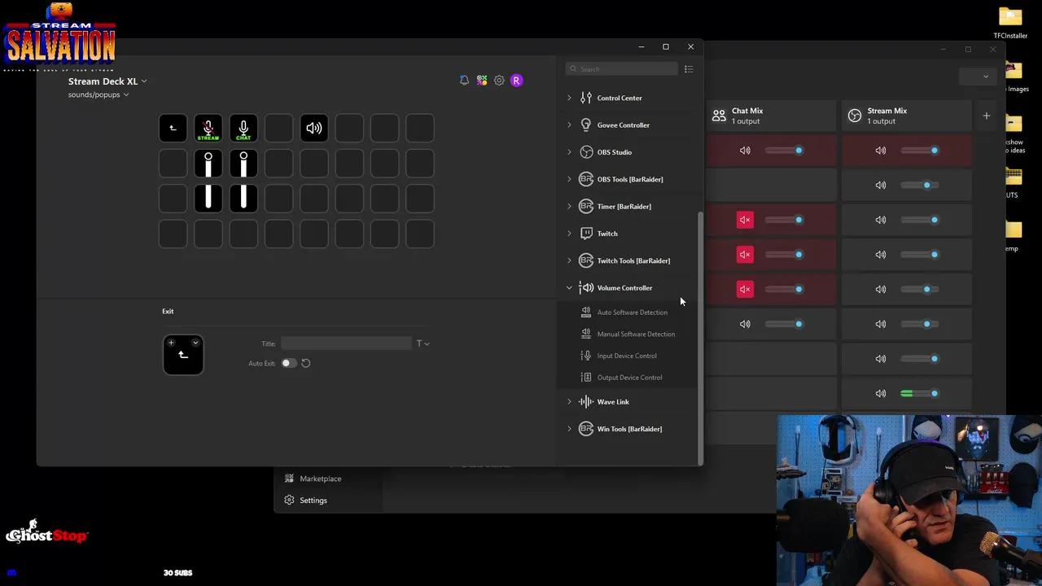Click the Chat Mix header
Image resolution: width=1042 pixels, height=586 pixels.
tap(770, 116)
